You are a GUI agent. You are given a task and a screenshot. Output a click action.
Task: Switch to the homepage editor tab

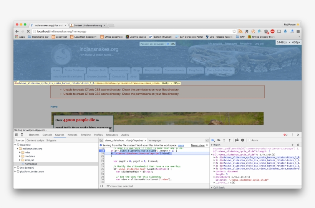click(154, 140)
